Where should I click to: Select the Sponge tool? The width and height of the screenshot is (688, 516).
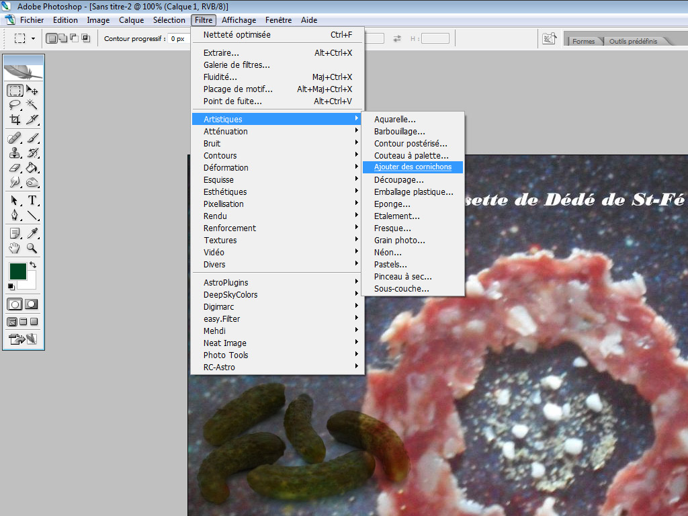32,182
